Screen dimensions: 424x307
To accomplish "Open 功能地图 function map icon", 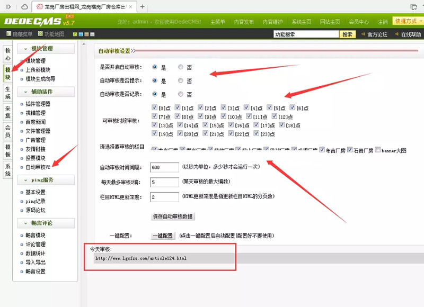I will coord(41,34).
